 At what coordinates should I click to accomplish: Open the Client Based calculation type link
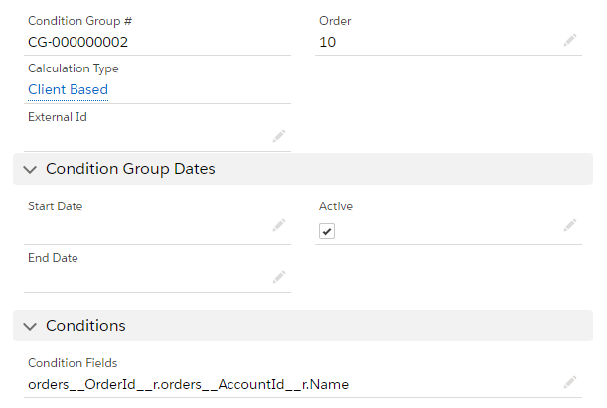(68, 89)
